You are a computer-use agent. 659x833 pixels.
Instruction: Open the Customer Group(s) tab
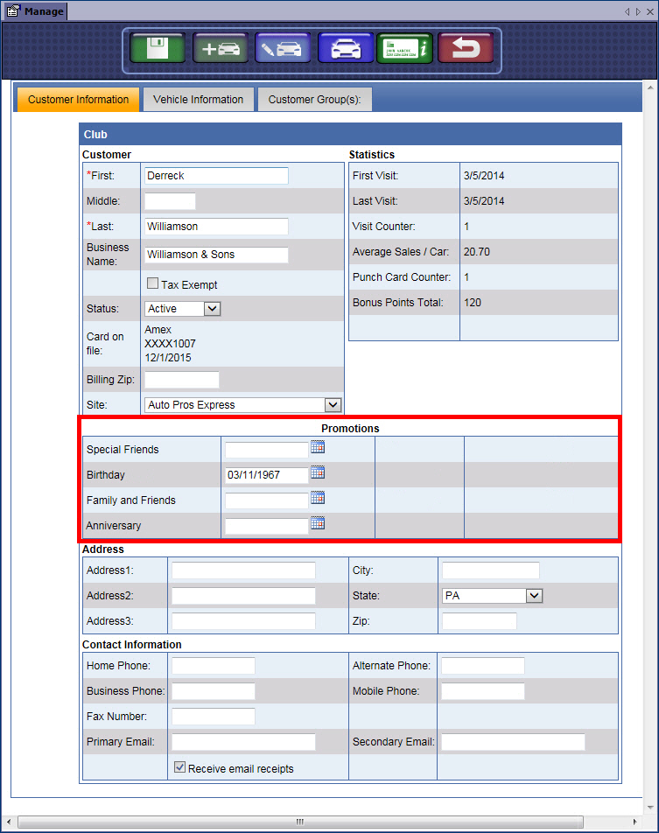(314, 100)
